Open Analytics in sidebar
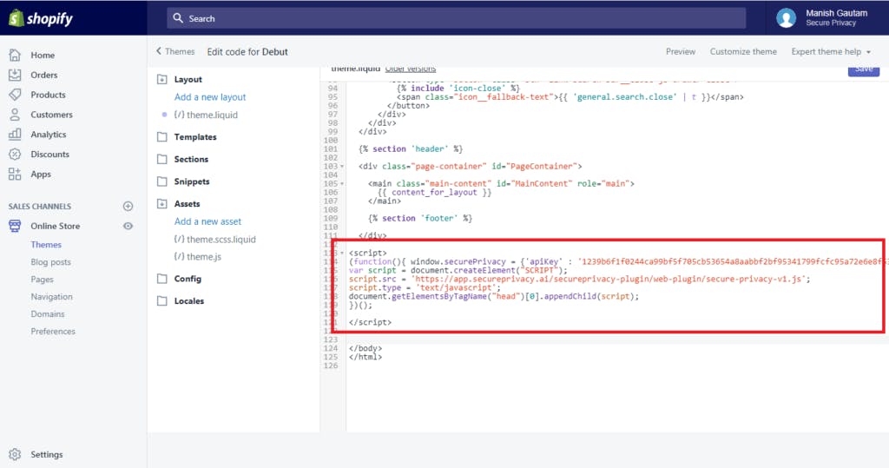The image size is (889, 468). pyautogui.click(x=49, y=135)
